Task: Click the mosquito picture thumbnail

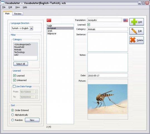Action: click(x=107, y=99)
